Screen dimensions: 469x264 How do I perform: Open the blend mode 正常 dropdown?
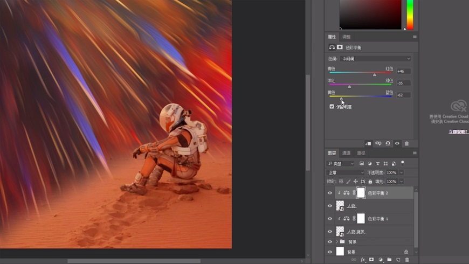click(x=346, y=172)
